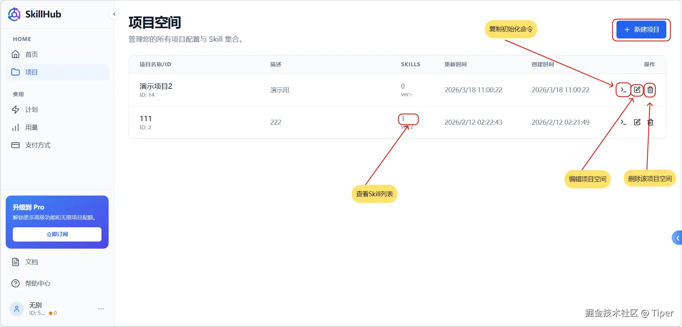Click the project name 111
This screenshot has width=682, height=327.
[x=146, y=119]
